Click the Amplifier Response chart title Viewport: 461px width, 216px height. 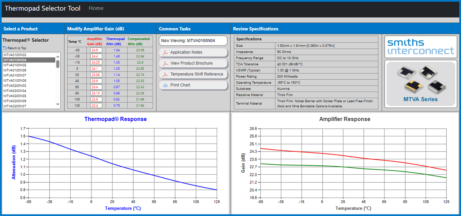pos(345,119)
